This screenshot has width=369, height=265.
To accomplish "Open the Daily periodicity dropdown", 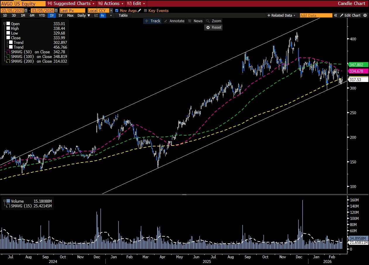I will coord(83,16).
